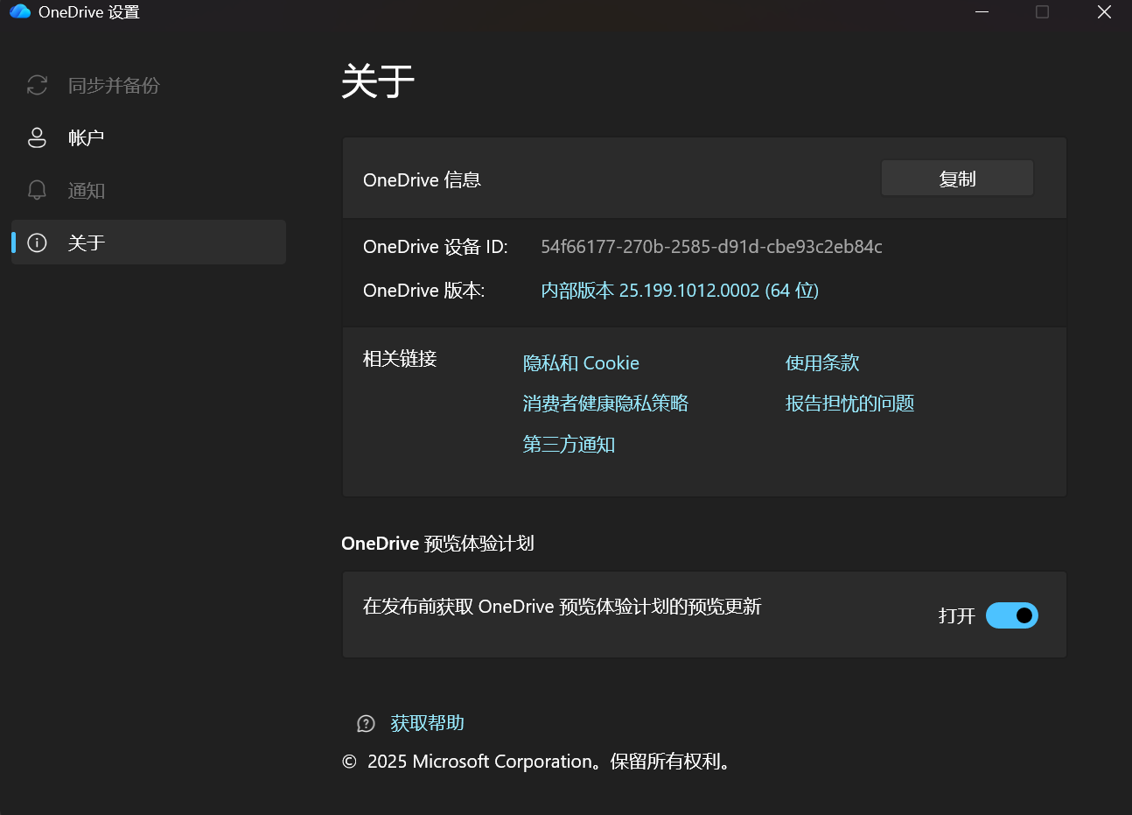
Task: Open the 消费者健康隐私策略 link
Action: coord(604,403)
